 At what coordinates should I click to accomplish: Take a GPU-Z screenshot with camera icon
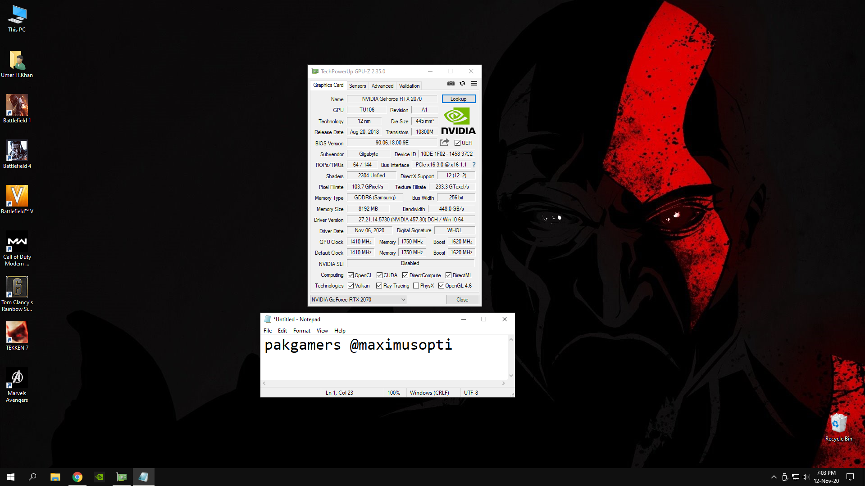[451, 83]
